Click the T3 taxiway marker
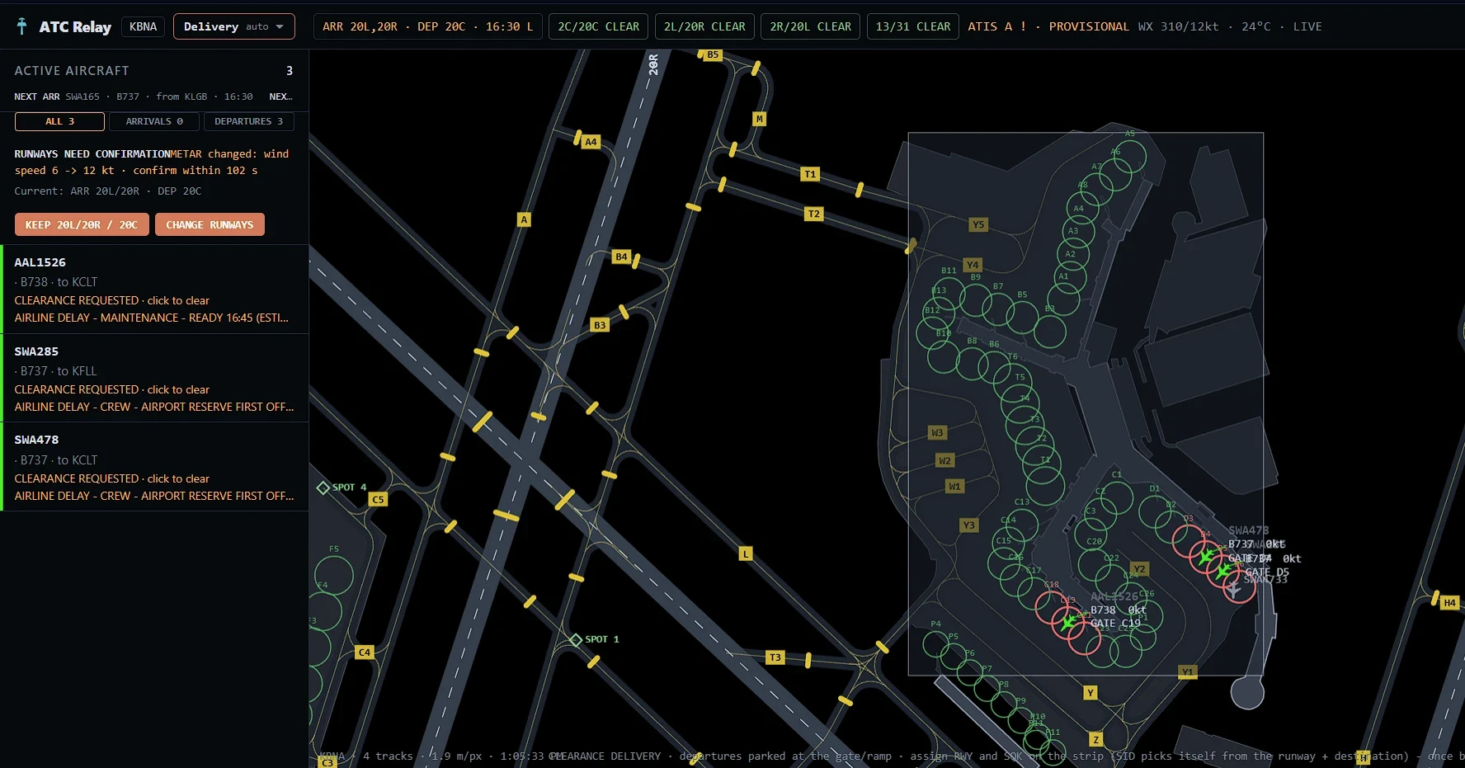 coord(775,657)
